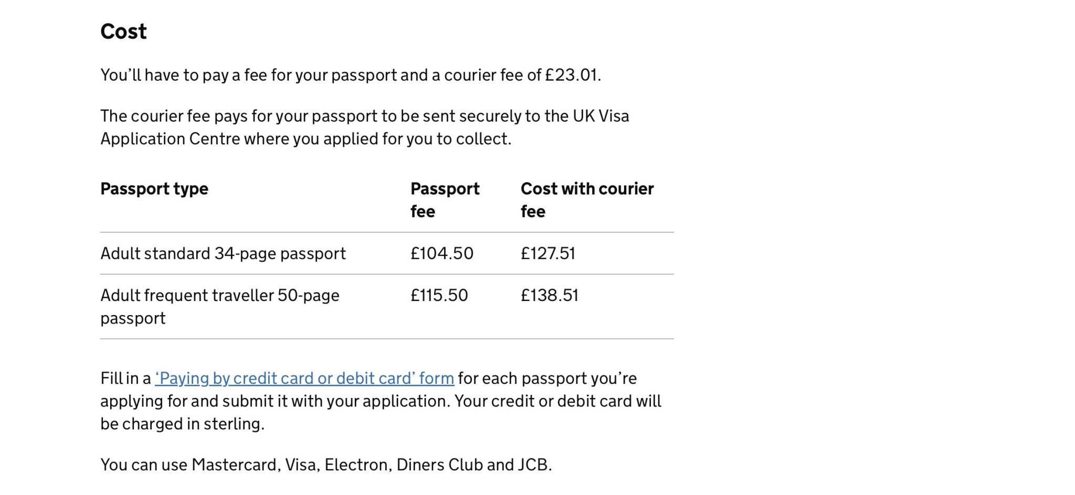This screenshot has height=495, width=1075.
Task: Click the text 'for each passport you're'
Action: (547, 378)
